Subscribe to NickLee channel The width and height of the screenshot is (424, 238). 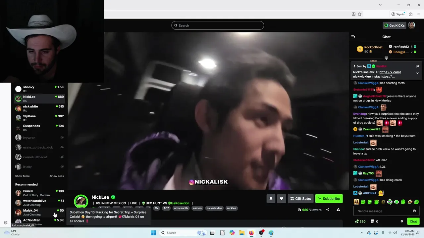pos(329,199)
